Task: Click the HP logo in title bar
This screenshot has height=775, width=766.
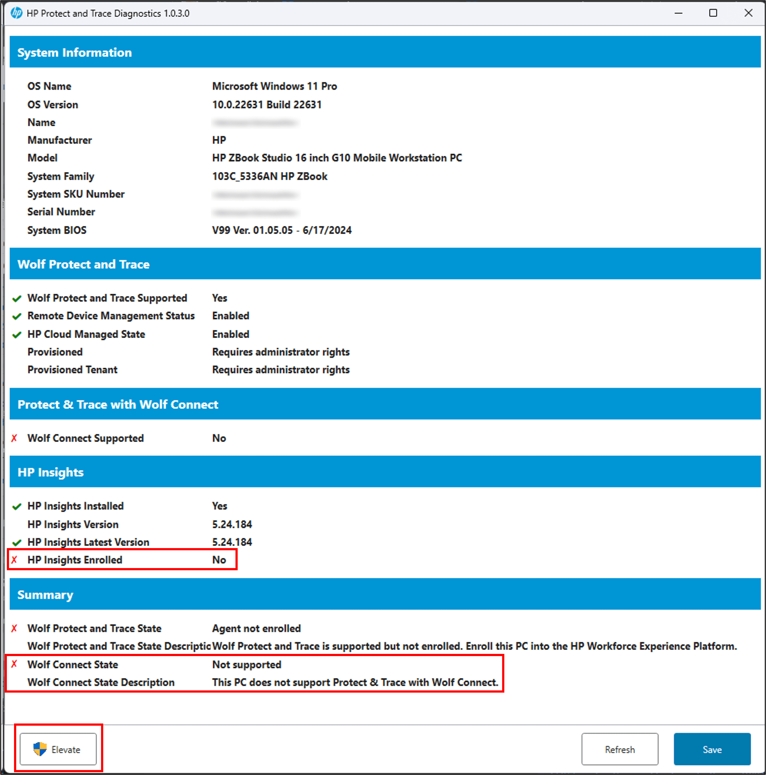Action: [x=17, y=13]
